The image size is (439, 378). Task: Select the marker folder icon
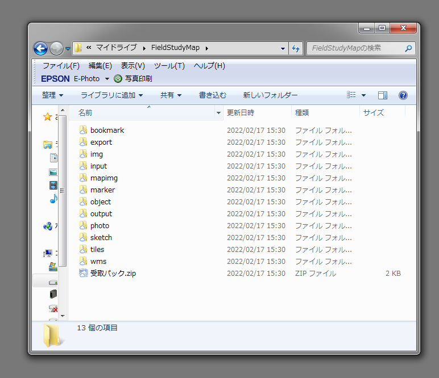(x=83, y=190)
